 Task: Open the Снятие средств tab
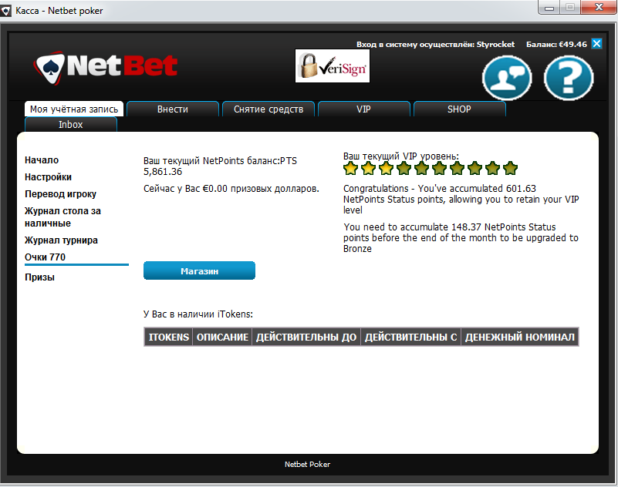tap(268, 109)
